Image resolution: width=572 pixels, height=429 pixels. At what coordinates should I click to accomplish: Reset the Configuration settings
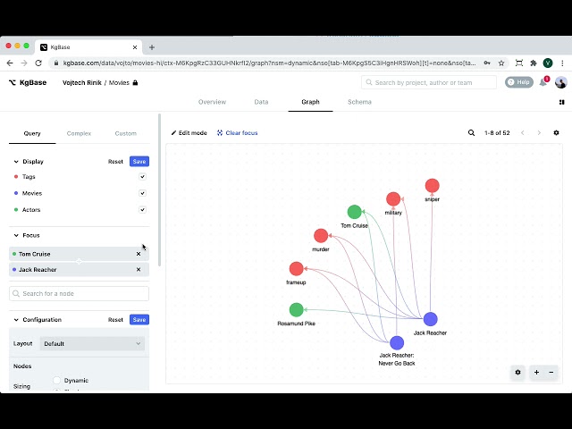coord(115,320)
